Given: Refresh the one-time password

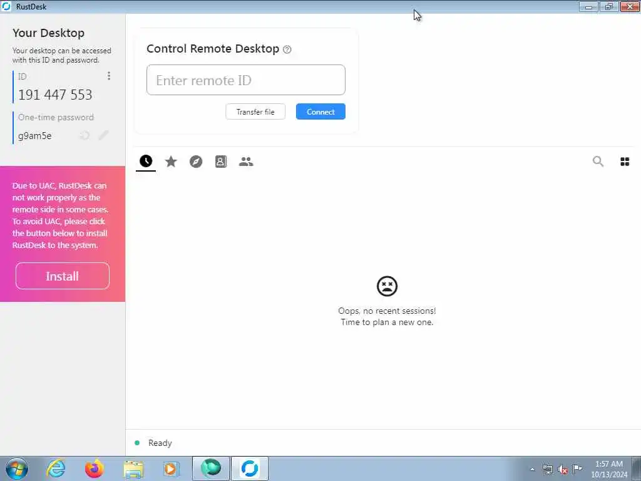Looking at the screenshot, I should point(85,135).
